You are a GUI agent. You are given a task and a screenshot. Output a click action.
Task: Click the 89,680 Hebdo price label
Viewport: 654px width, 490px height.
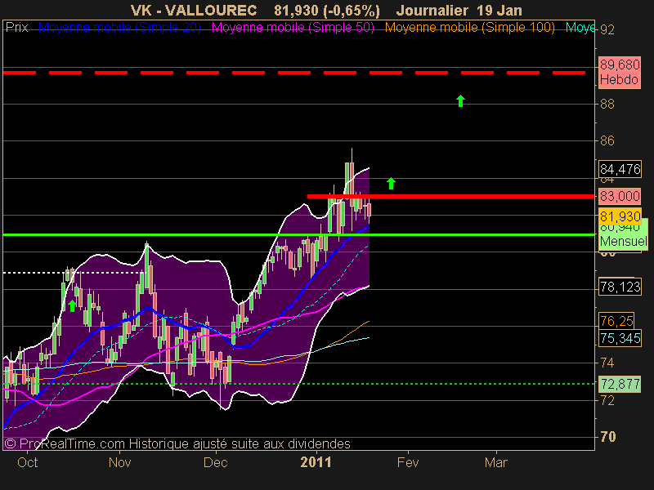pos(620,72)
